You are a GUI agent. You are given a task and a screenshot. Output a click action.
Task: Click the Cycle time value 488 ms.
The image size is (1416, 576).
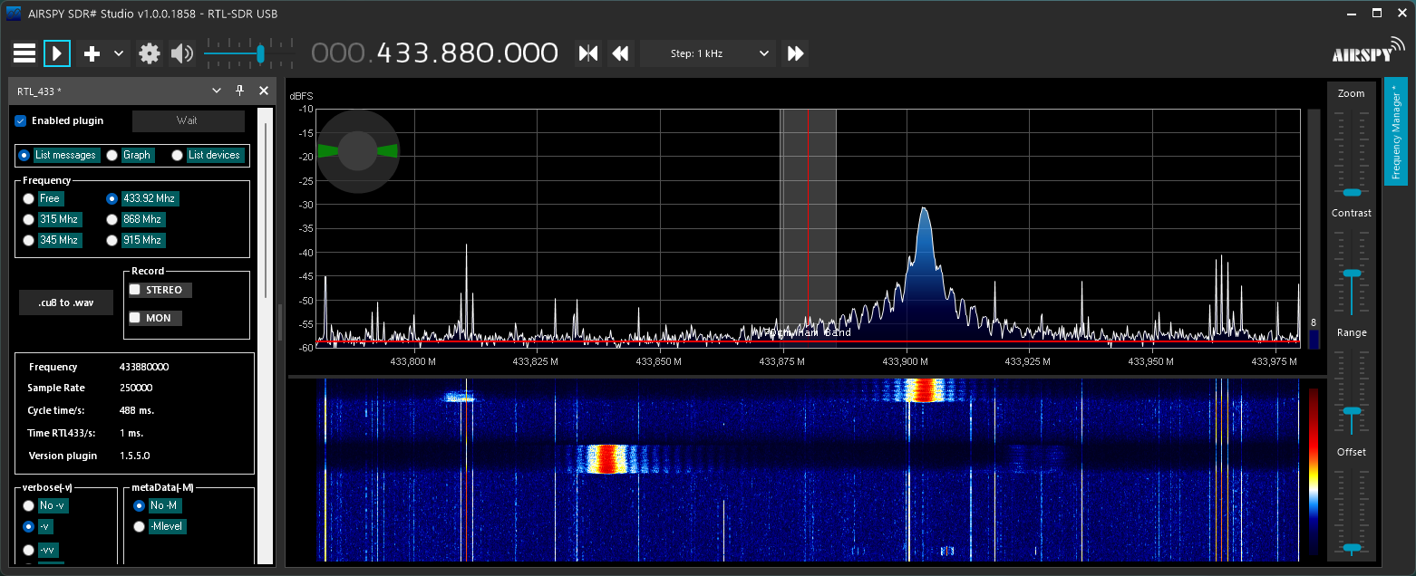(137, 410)
